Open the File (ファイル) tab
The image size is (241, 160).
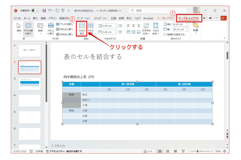click(17, 18)
